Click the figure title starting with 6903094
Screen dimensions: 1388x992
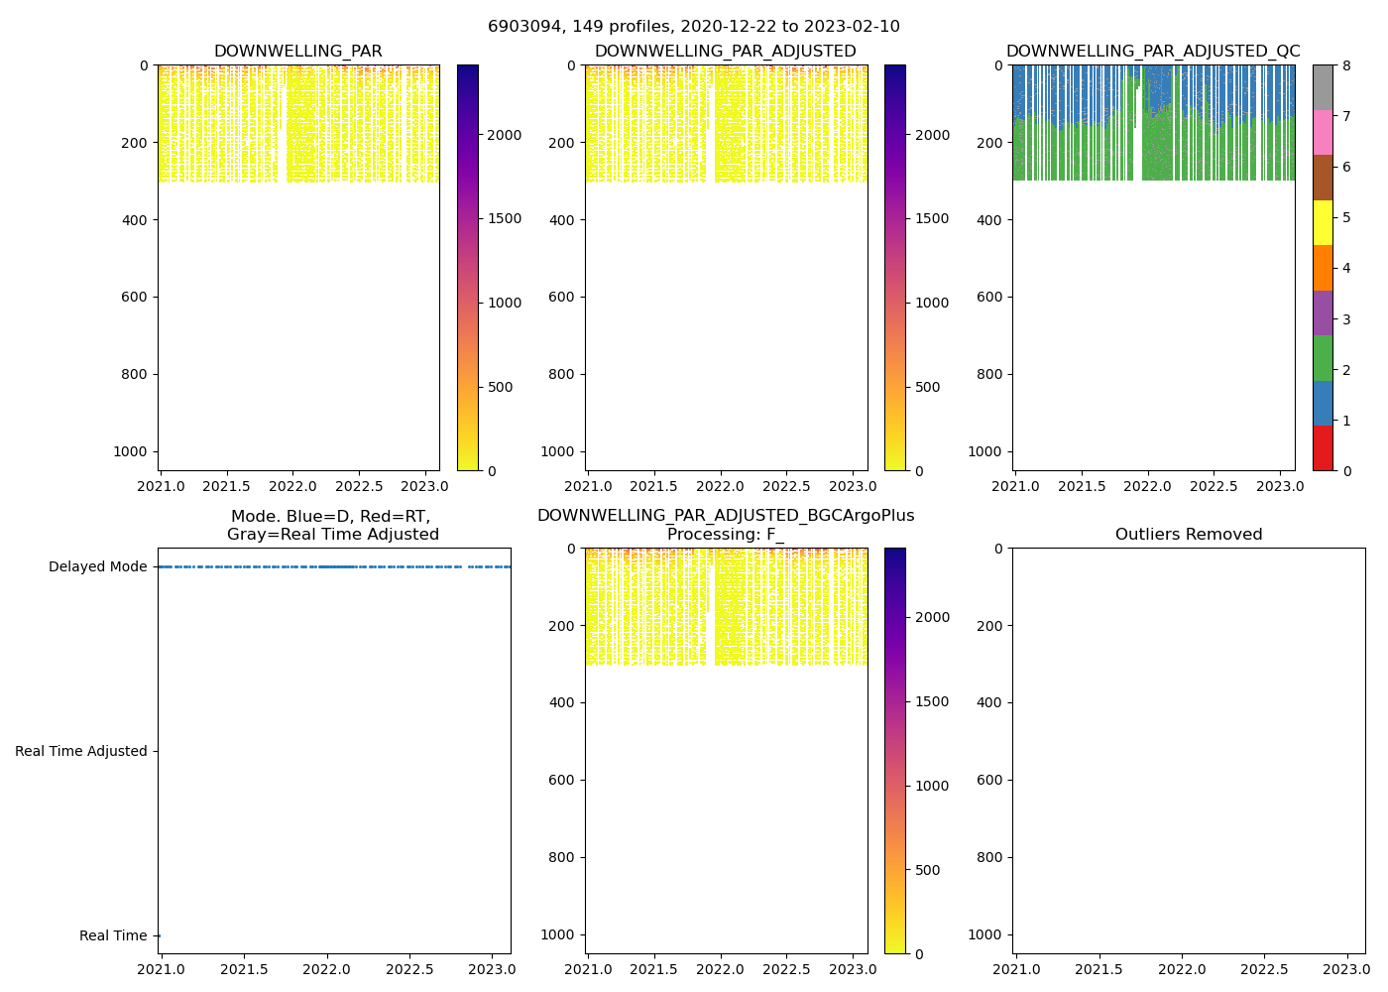693,27
